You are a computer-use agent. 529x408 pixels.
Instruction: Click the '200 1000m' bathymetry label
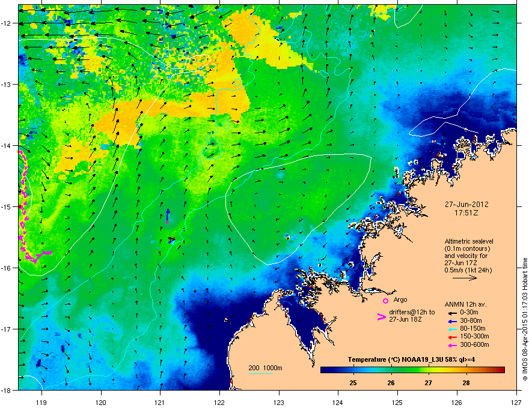pos(265,368)
